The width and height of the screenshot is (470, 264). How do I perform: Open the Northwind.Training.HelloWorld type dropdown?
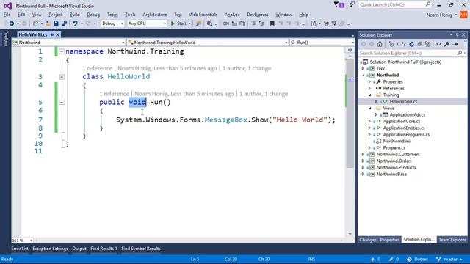tap(207, 43)
